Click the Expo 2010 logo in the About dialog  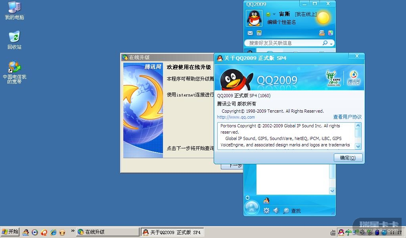pos(334,78)
